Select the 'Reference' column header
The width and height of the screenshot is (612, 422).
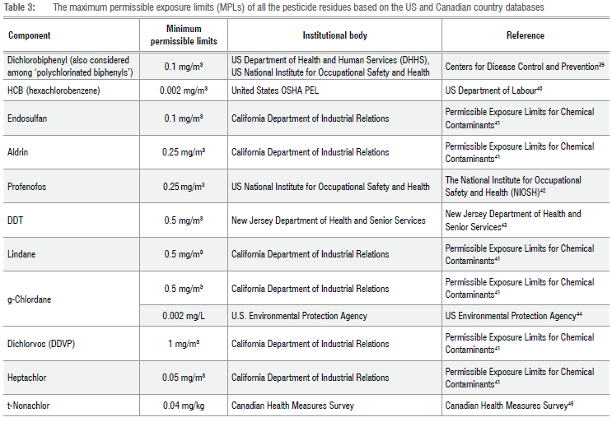point(525,36)
